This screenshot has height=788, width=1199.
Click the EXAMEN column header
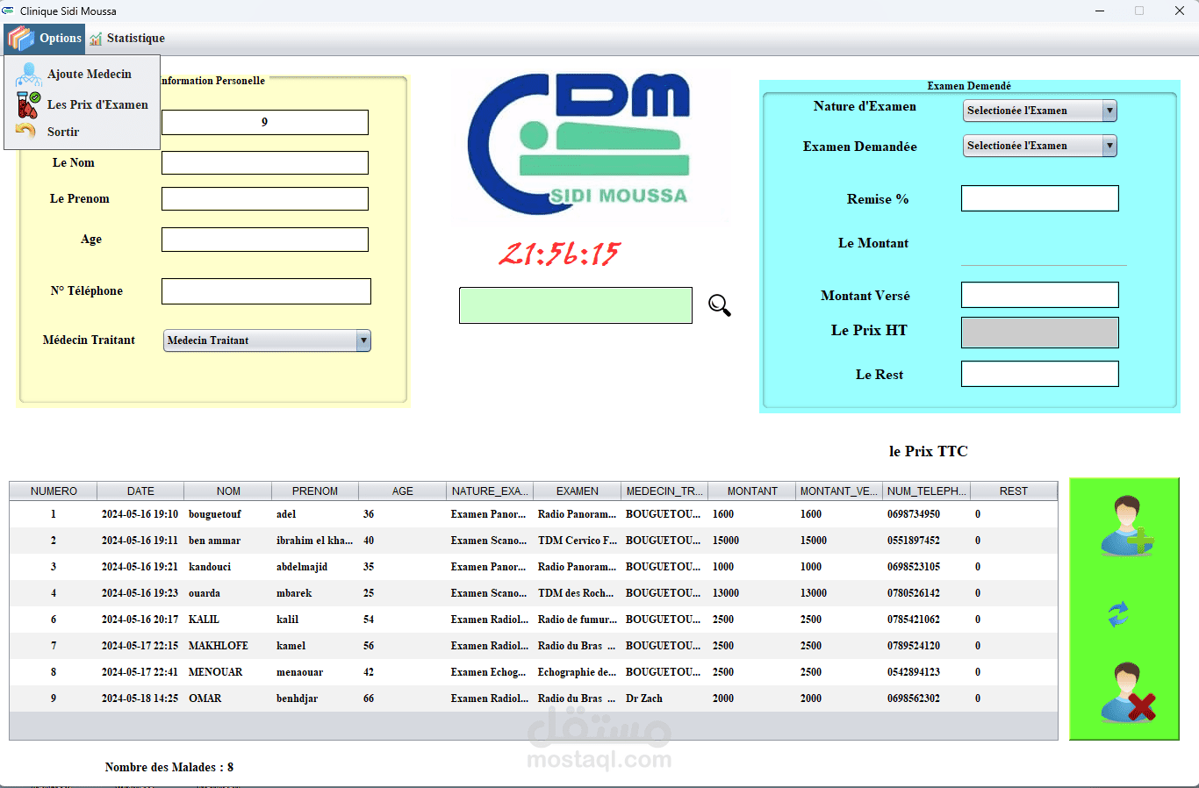pos(578,491)
